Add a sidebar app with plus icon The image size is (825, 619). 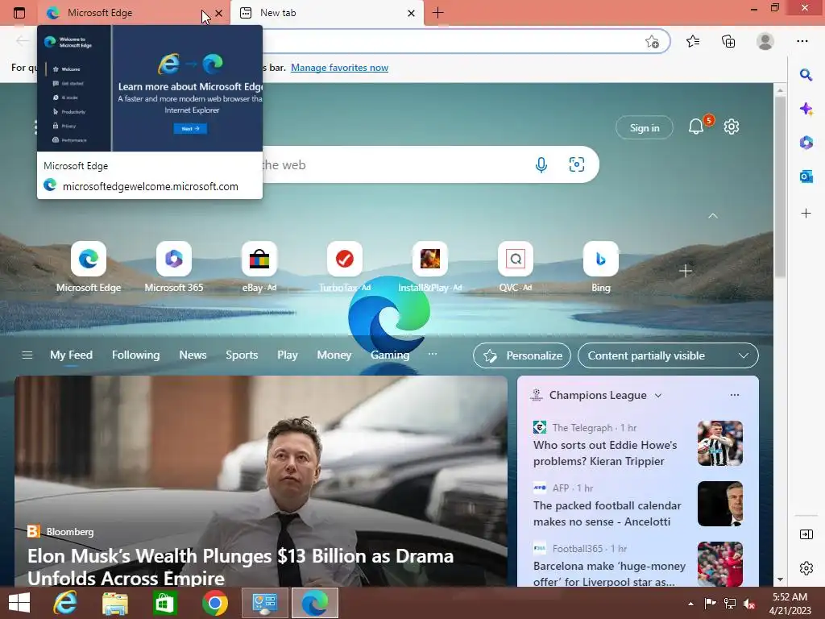pyautogui.click(x=806, y=213)
